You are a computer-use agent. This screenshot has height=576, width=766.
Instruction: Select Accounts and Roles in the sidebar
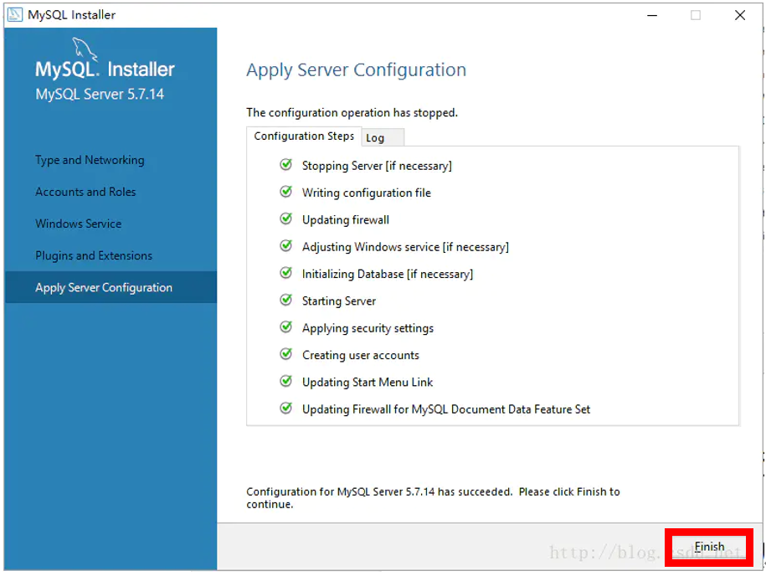[x=85, y=192]
